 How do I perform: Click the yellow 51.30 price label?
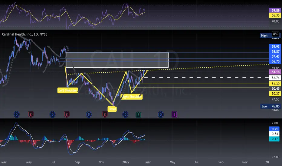coord(275,84)
